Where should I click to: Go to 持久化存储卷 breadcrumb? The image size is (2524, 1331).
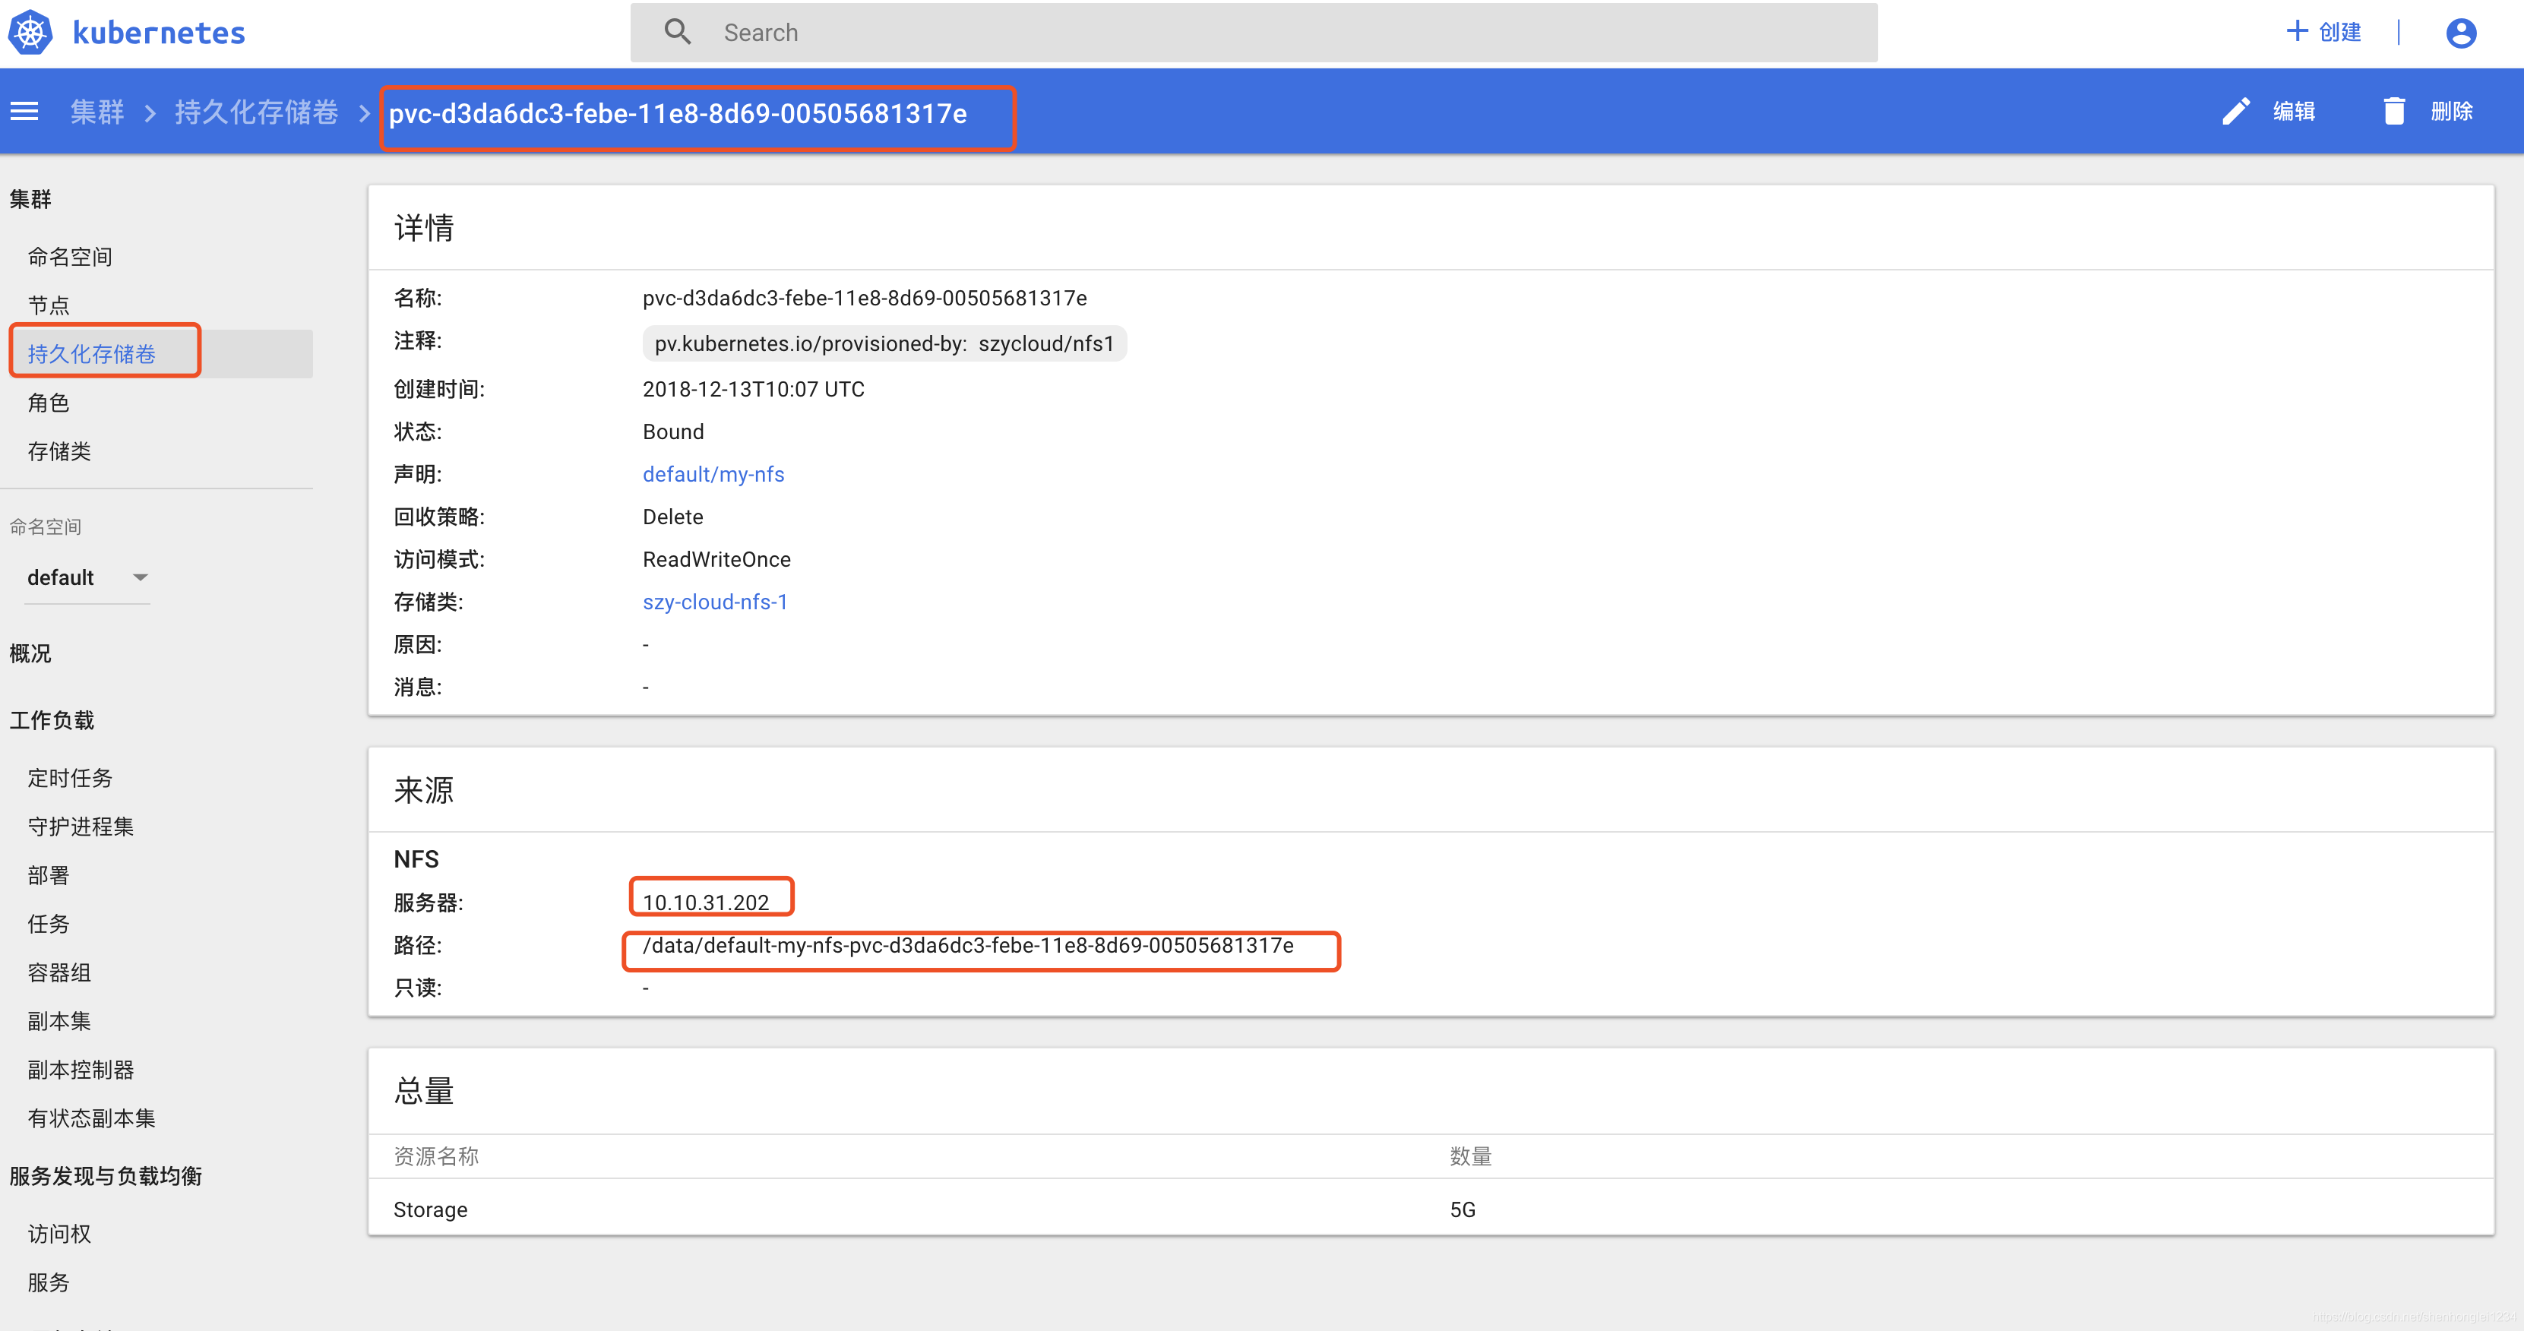pyautogui.click(x=257, y=112)
